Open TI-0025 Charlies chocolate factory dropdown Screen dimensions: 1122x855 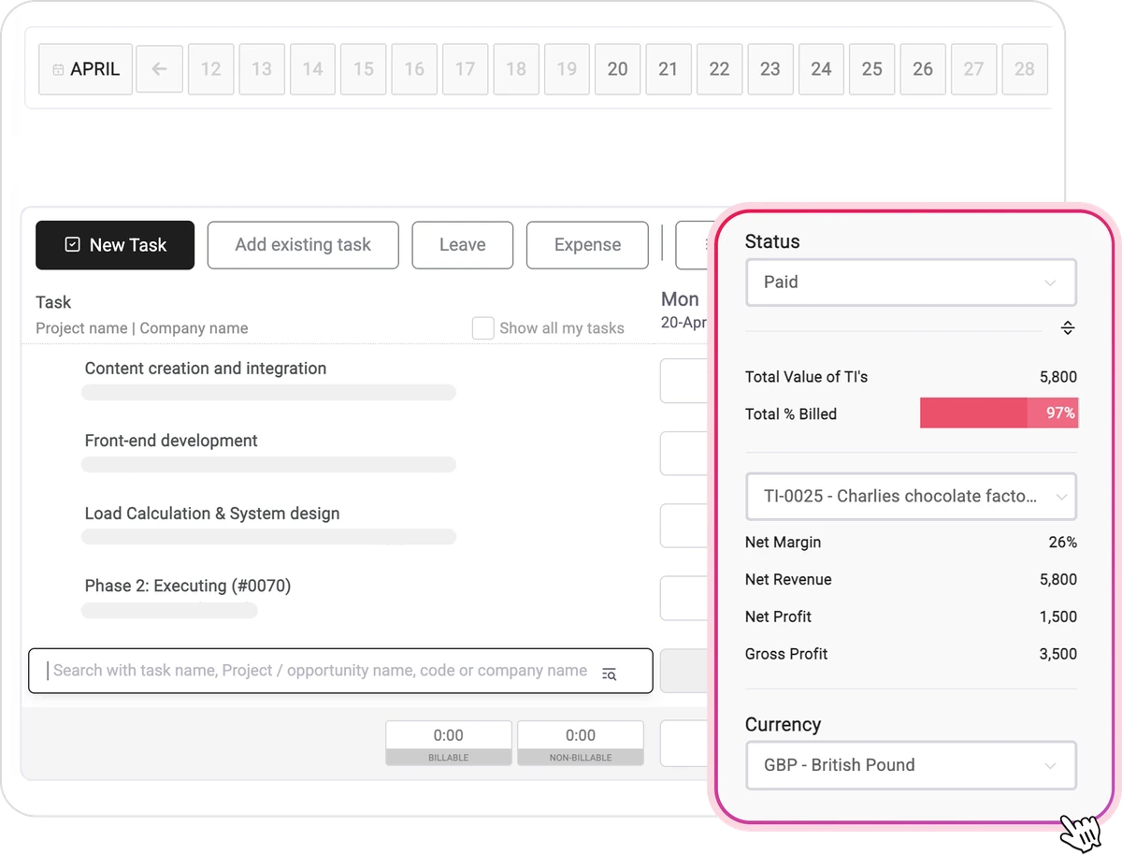pyautogui.click(x=911, y=497)
